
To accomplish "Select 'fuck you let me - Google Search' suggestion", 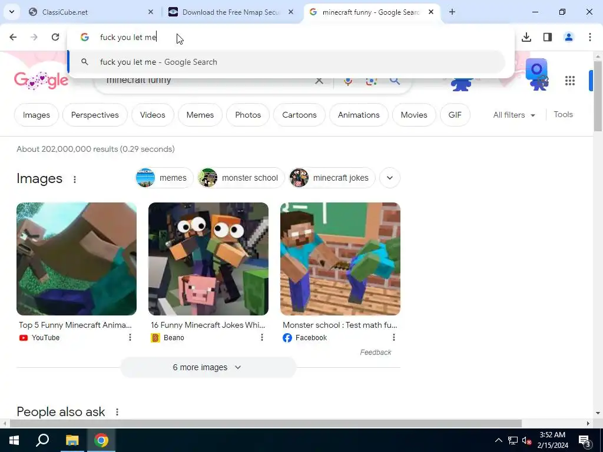I will click(287, 62).
